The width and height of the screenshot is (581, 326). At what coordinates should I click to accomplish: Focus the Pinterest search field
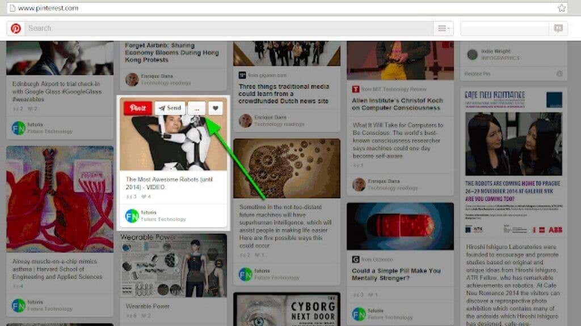(x=229, y=28)
